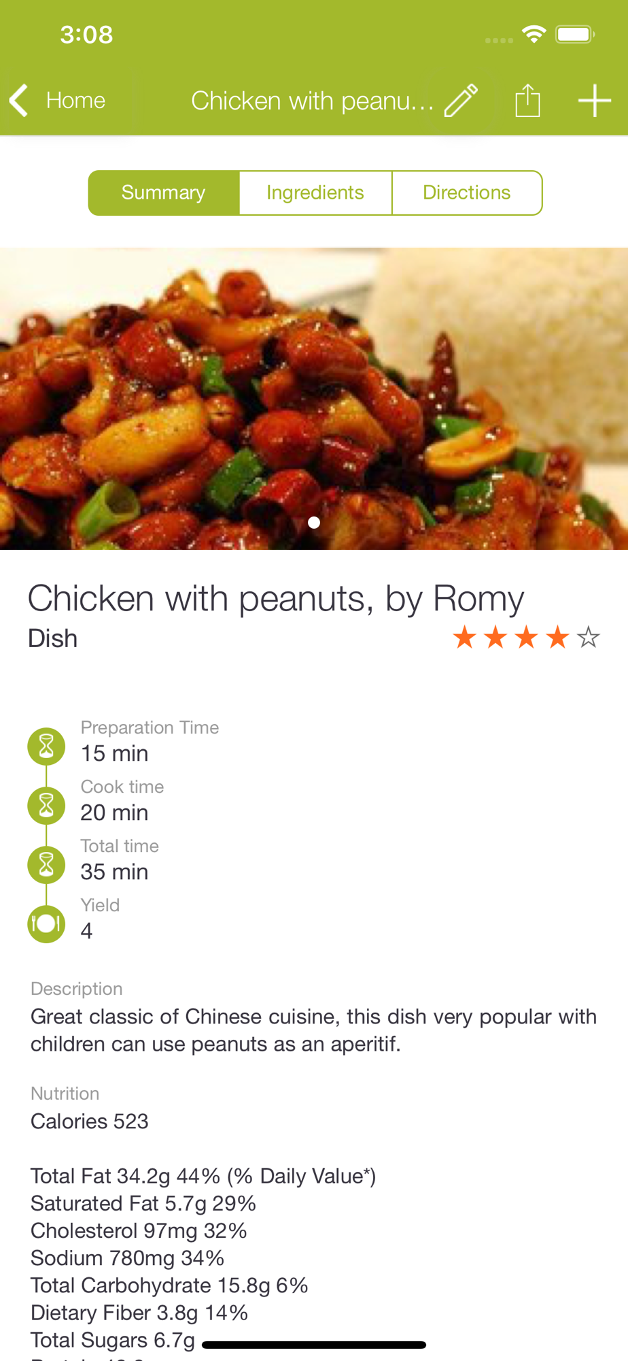Tap the pencil edit recipe icon
This screenshot has width=628, height=1361.
click(x=461, y=101)
